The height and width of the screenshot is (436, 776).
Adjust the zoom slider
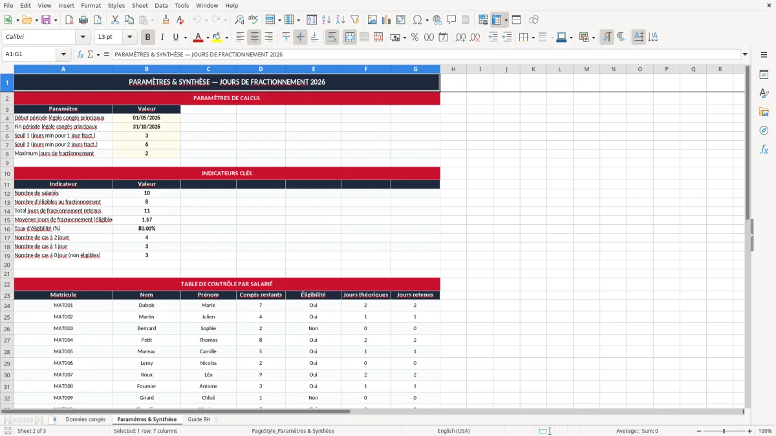click(724, 431)
